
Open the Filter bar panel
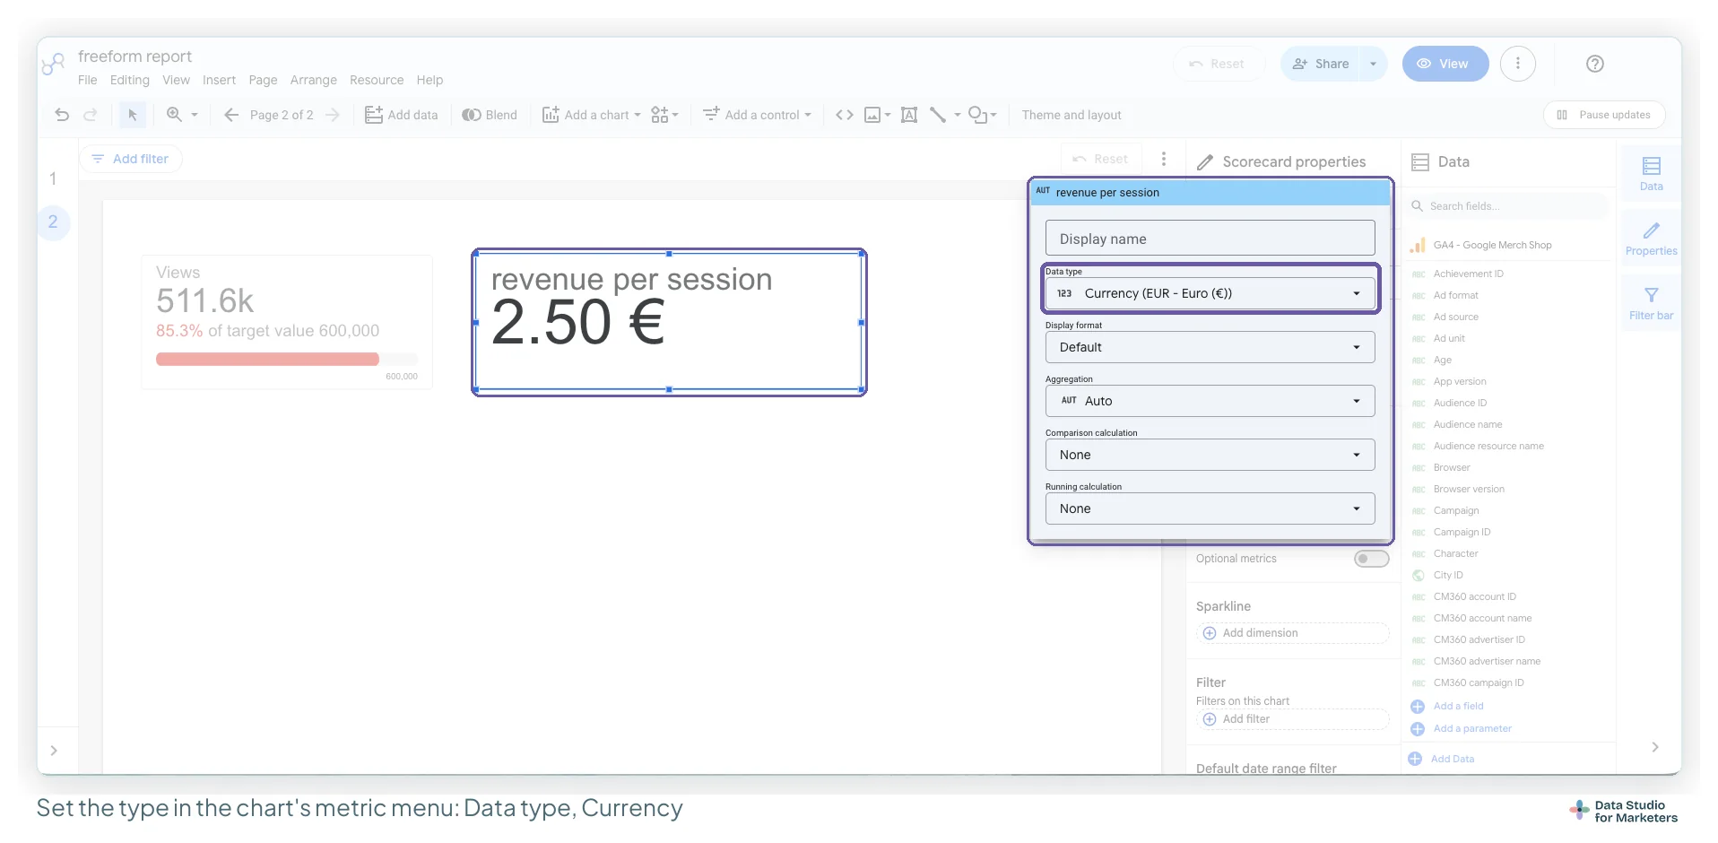pyautogui.click(x=1651, y=303)
